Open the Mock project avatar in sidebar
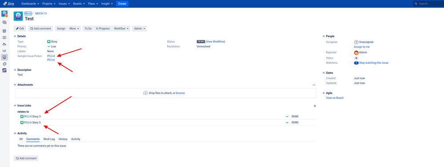 pos(4,14)
